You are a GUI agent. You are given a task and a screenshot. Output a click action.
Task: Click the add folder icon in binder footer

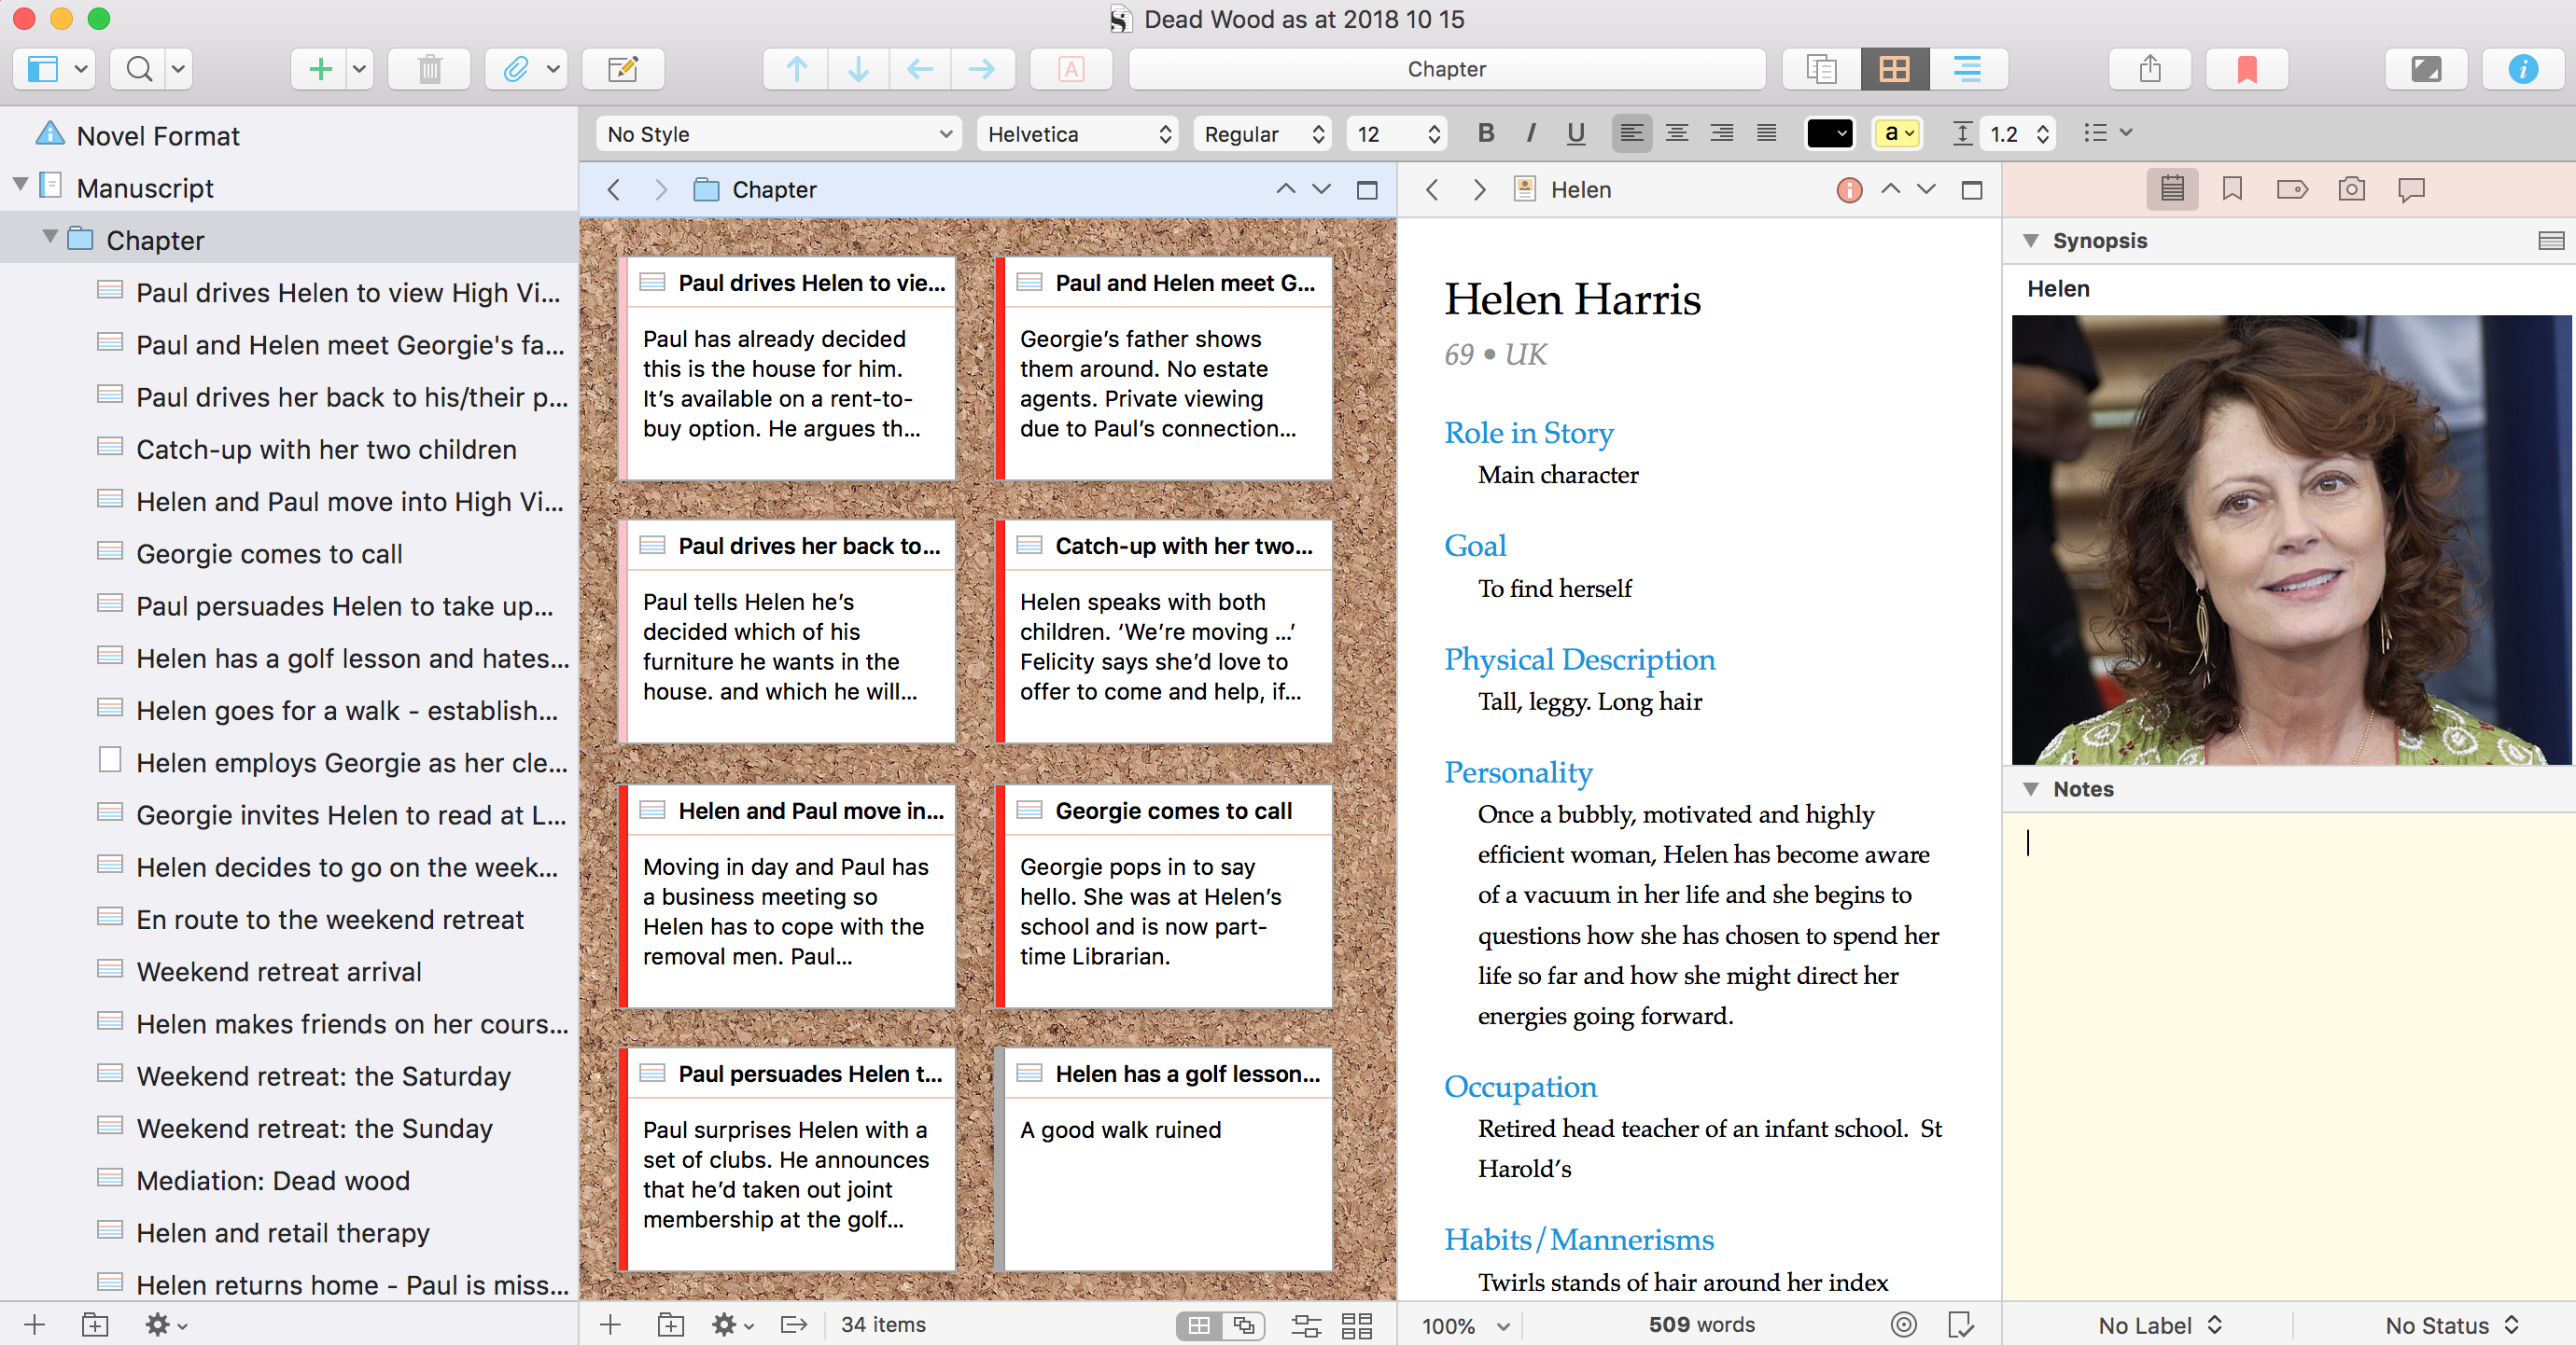[94, 1325]
